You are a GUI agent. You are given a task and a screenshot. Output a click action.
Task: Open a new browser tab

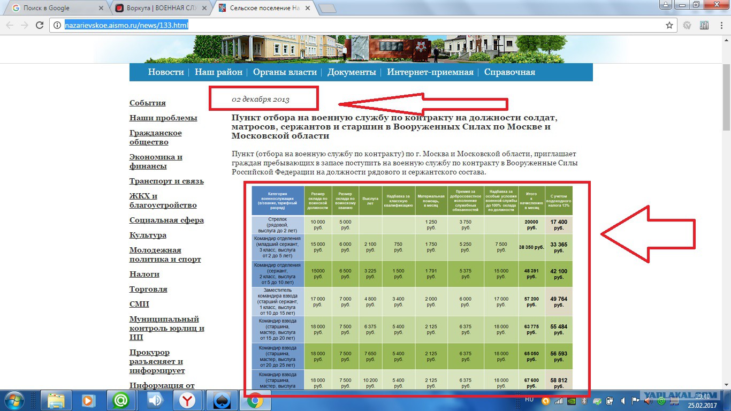point(328,8)
